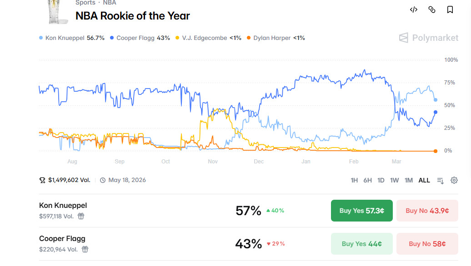Buy Yes for Kon Knueppel
471x266 pixels.
click(361, 211)
